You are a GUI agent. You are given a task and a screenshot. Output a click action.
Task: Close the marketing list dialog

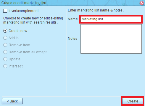pos(142,3)
